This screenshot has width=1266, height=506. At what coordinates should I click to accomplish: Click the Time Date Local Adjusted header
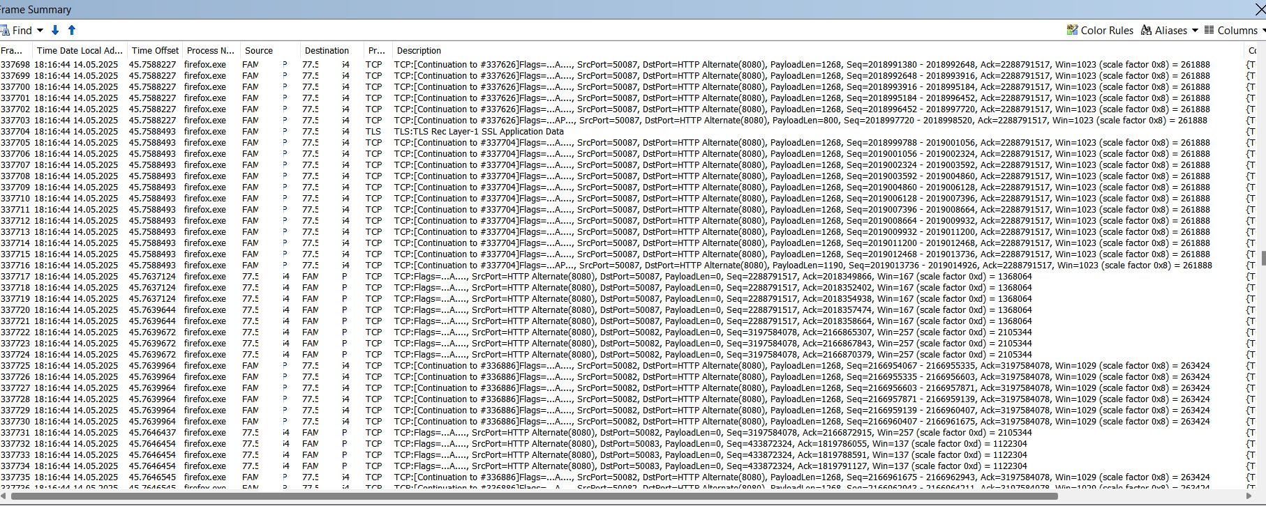[80, 51]
